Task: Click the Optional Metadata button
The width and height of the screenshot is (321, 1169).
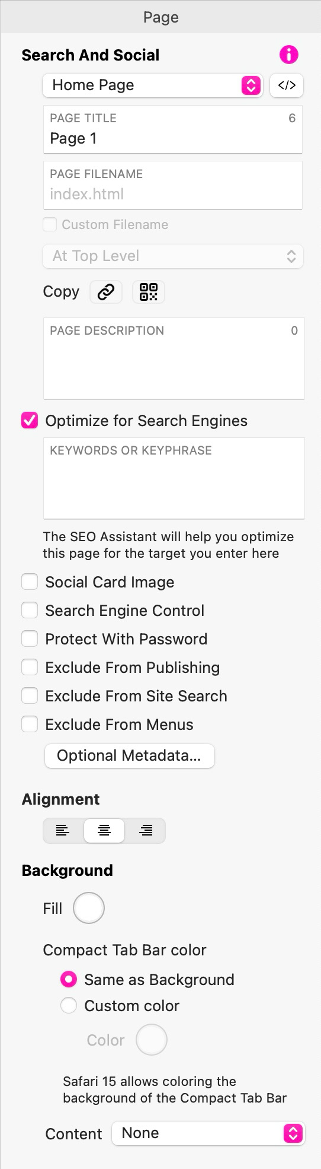Action: (129, 756)
